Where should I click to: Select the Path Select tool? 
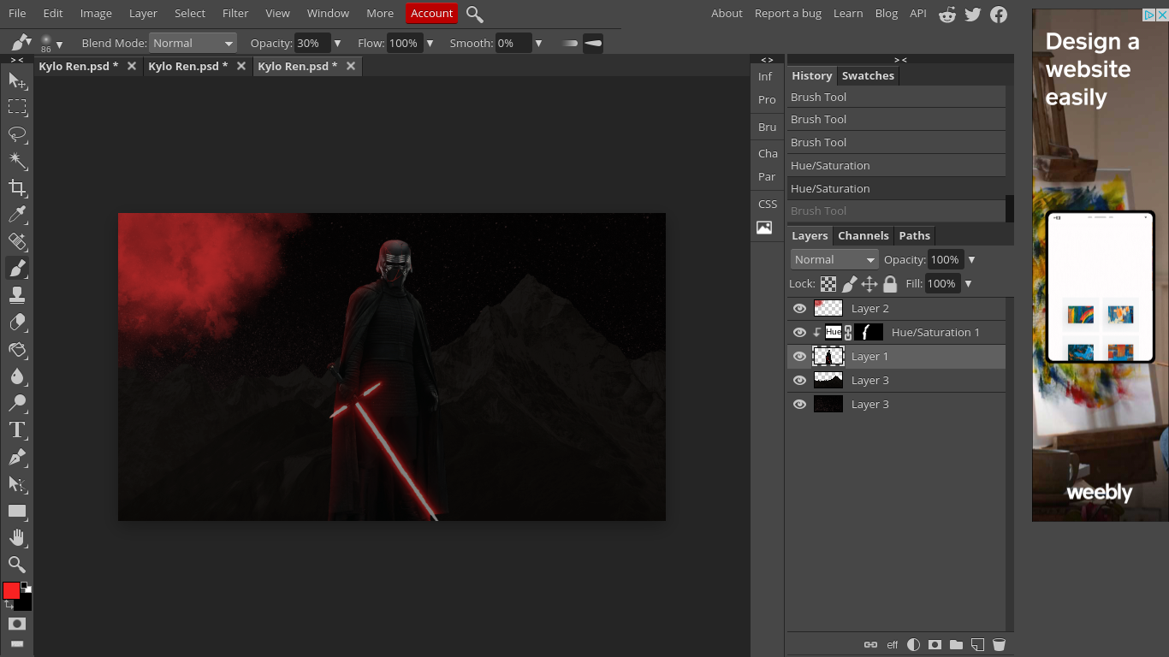[x=17, y=484]
